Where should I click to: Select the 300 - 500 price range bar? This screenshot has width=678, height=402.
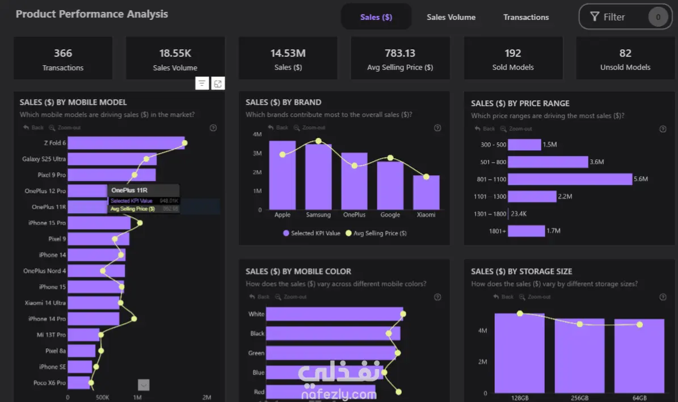[x=524, y=145]
